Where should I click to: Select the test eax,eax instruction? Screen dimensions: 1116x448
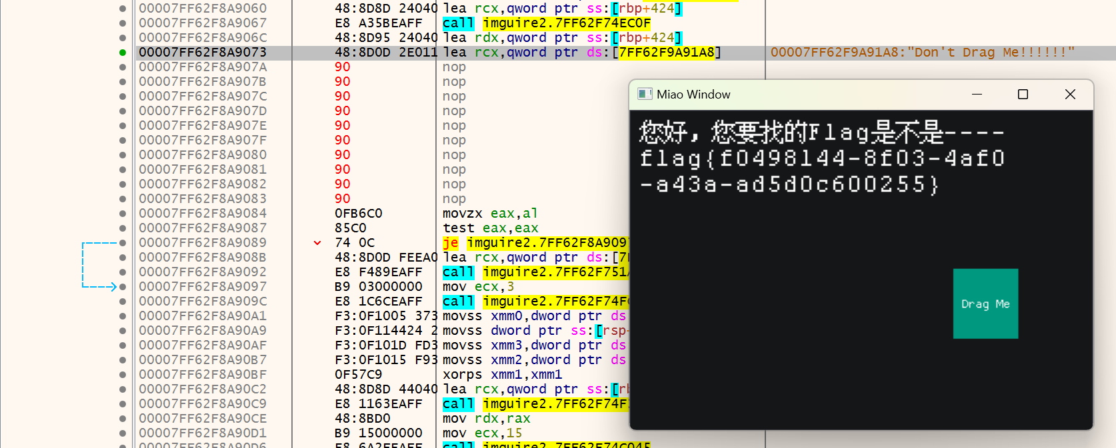(490, 228)
